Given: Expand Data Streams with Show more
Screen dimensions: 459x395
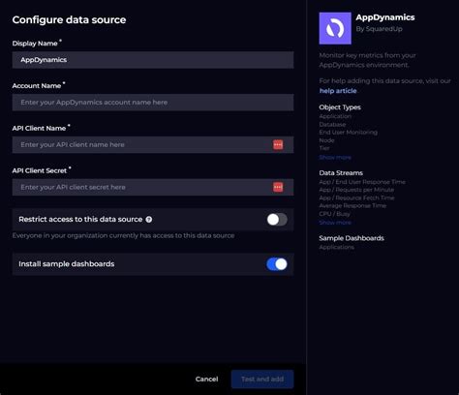Looking at the screenshot, I should click(335, 223).
